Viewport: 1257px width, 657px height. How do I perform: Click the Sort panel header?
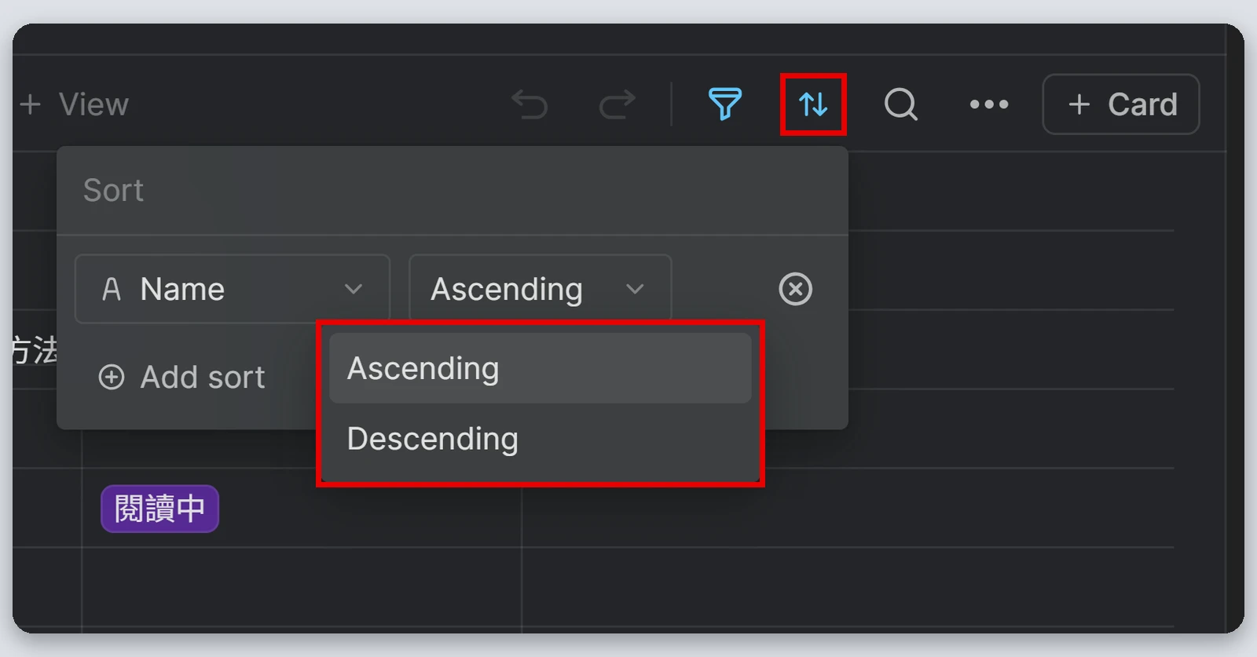(x=113, y=191)
